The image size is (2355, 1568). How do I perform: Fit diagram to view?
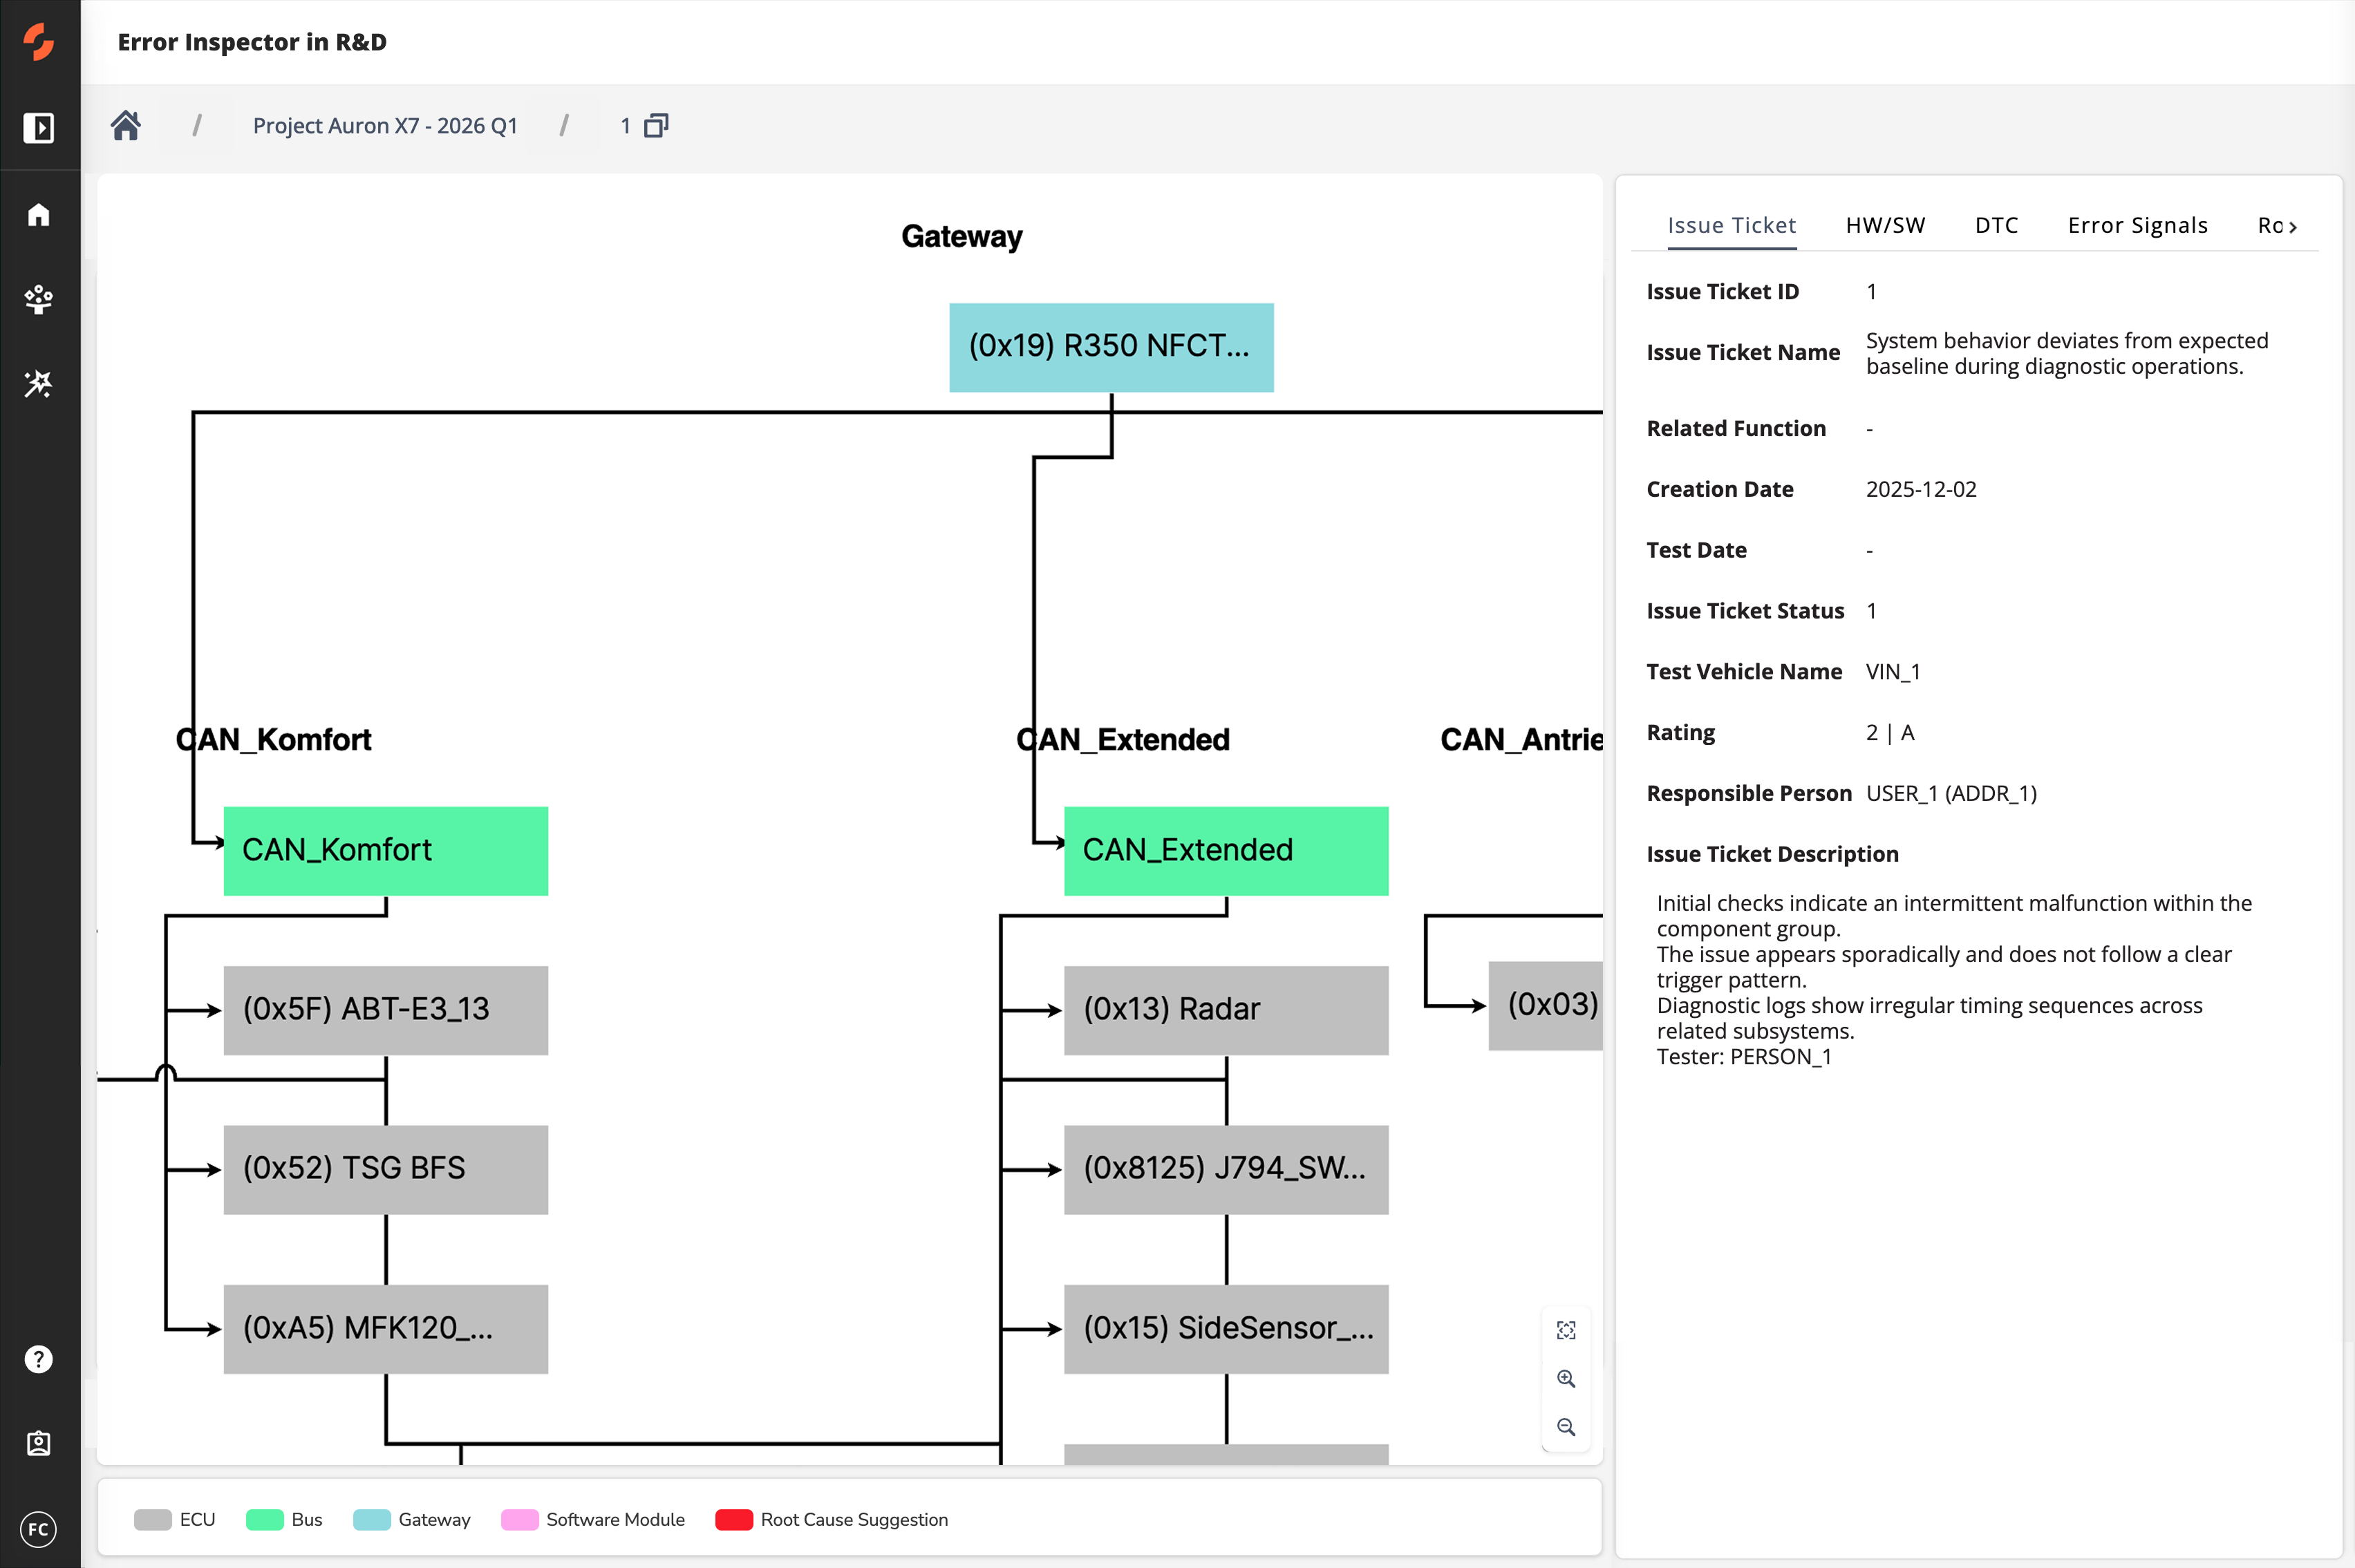point(1566,1330)
